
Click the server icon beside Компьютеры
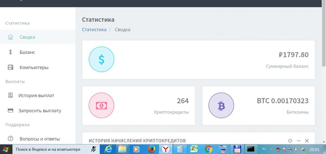(x=11, y=67)
